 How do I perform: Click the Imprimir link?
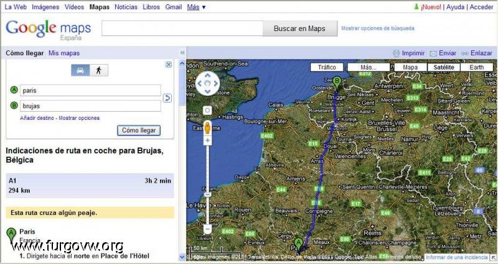(x=413, y=53)
